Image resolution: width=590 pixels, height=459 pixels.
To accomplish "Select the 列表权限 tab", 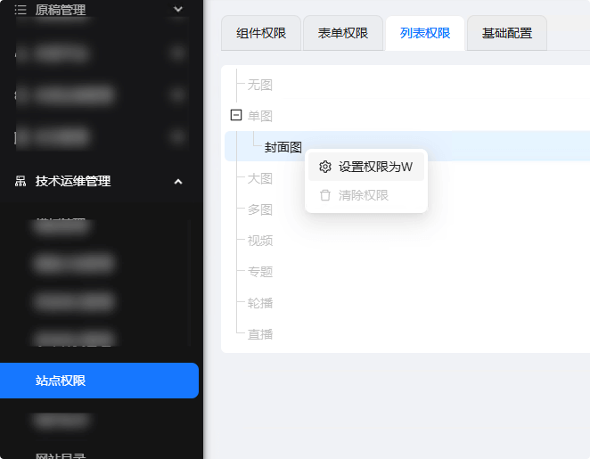I will [425, 34].
